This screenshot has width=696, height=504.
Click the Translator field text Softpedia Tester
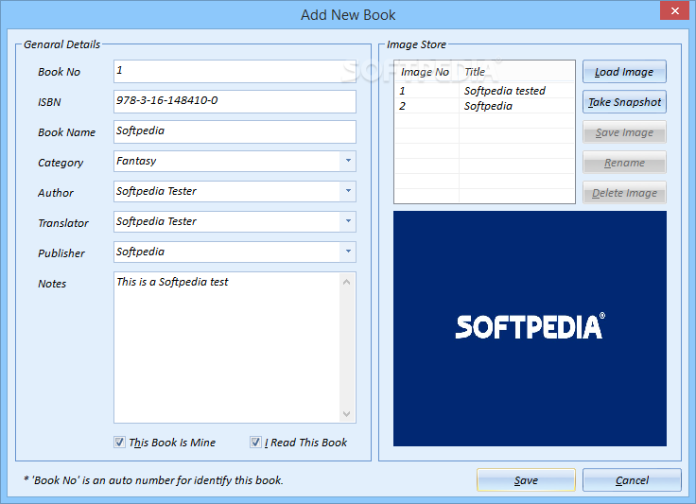156,221
